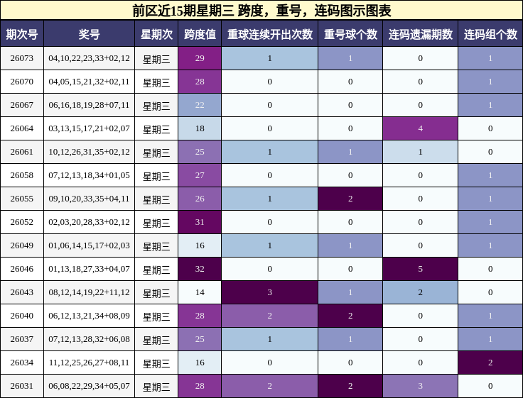Viewport: 523px width, 398px height.
Task: Select issue number 26040
Action: coord(22,316)
